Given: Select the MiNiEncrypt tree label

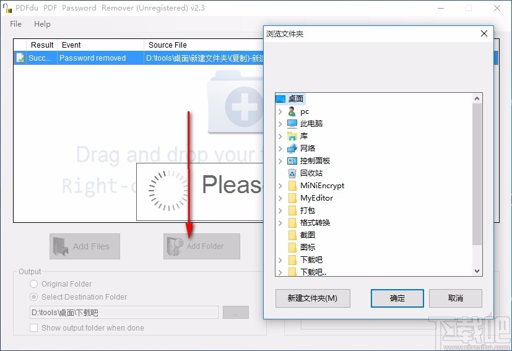Looking at the screenshot, I should point(323,186).
